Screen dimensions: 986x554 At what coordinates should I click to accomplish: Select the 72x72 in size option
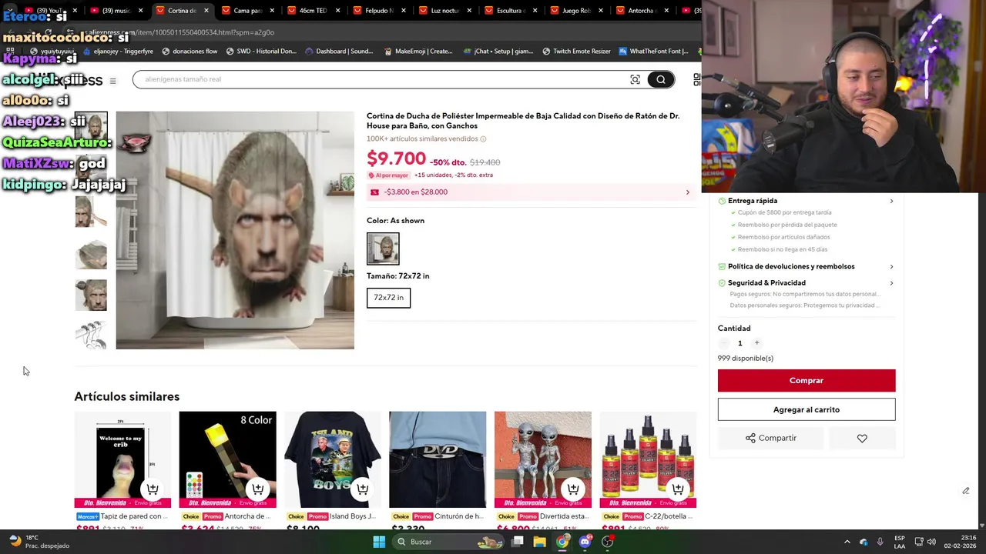[x=389, y=298]
